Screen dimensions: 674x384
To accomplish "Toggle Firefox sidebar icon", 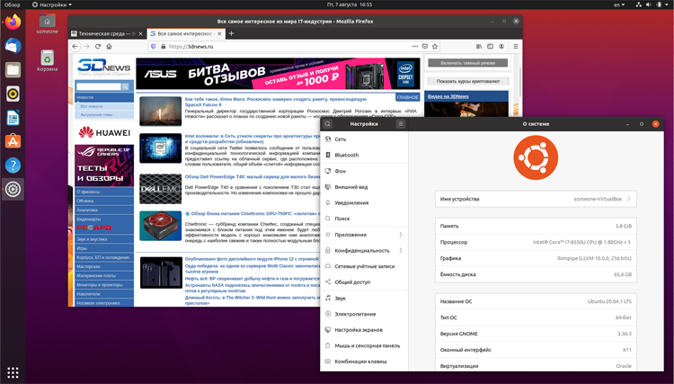I will (490, 47).
